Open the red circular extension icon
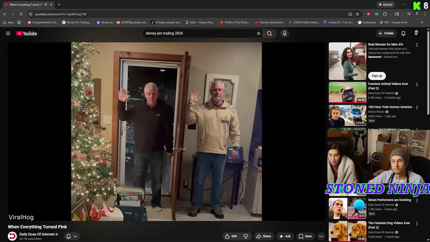Image resolution: width=430 pixels, height=242 pixels. 369,14
